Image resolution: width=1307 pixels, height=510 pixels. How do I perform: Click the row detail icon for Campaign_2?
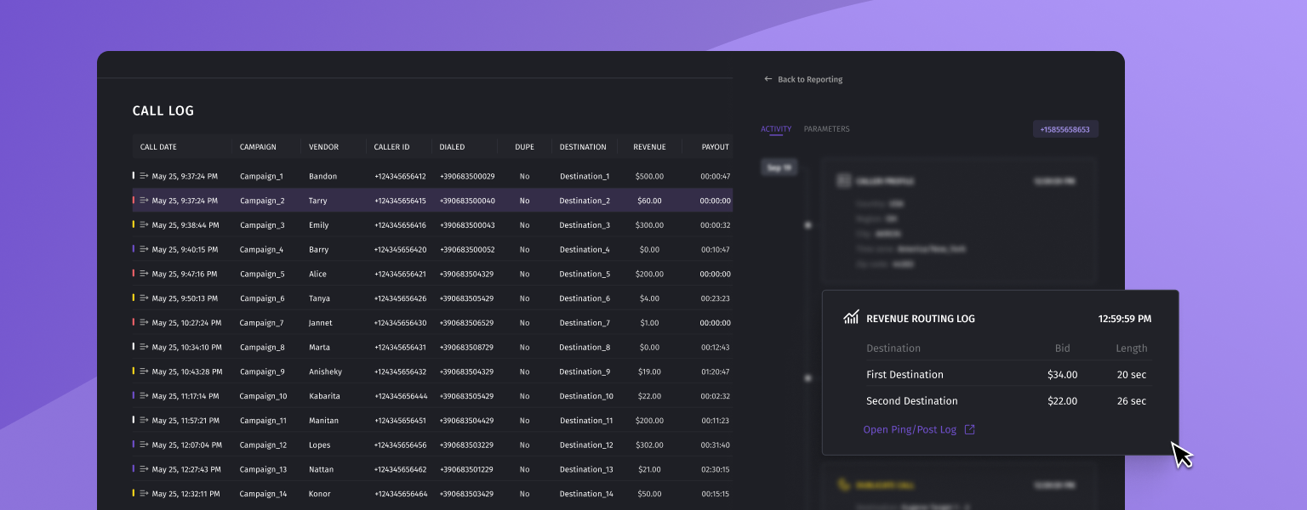point(145,201)
